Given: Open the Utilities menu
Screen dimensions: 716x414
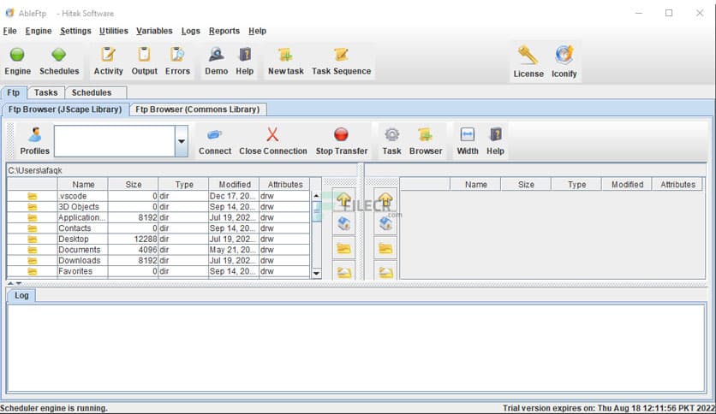Looking at the screenshot, I should pyautogui.click(x=114, y=31).
